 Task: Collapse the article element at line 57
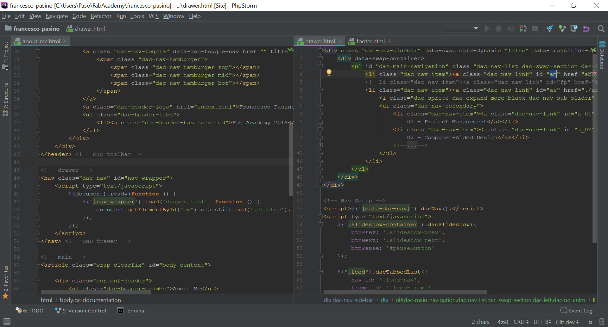click(x=38, y=265)
